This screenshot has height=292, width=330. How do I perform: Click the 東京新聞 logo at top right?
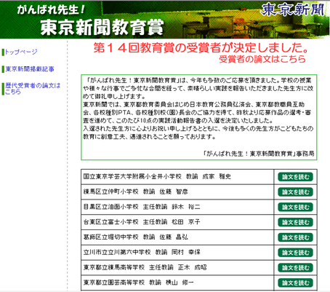coord(293,9)
